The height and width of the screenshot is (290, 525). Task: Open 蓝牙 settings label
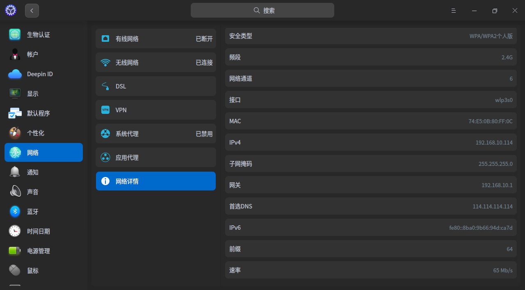pos(33,212)
